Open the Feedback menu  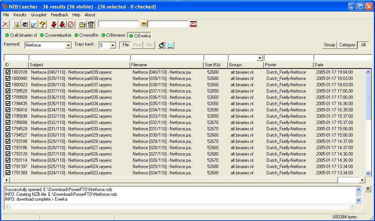(59, 15)
